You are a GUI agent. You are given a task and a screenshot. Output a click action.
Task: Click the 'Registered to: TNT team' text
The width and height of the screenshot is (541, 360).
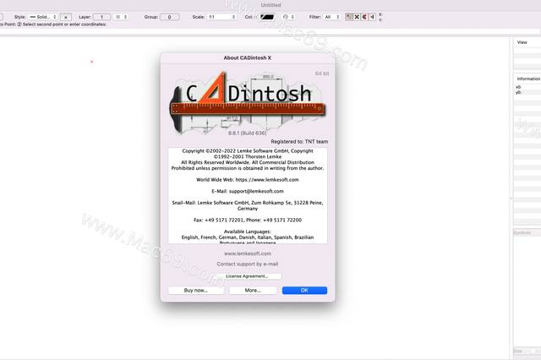pos(299,142)
